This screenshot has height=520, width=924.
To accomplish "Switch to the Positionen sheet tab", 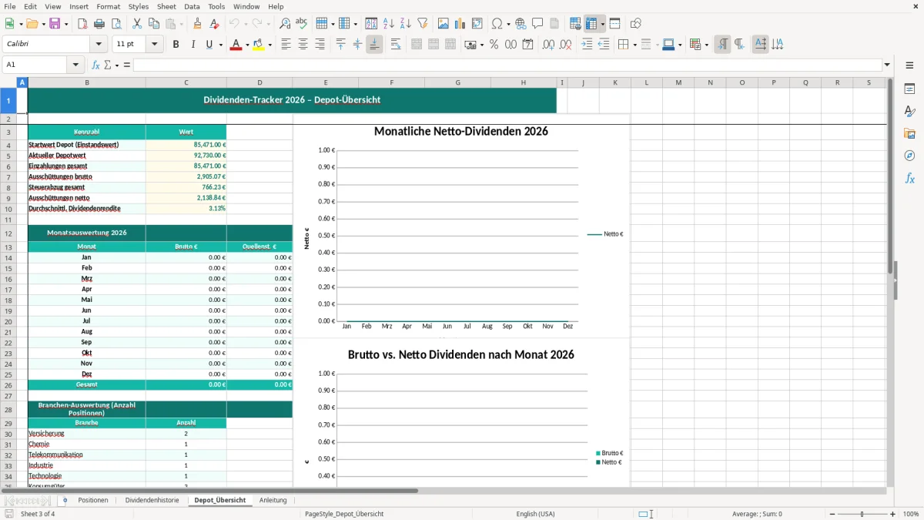I will coord(93,500).
